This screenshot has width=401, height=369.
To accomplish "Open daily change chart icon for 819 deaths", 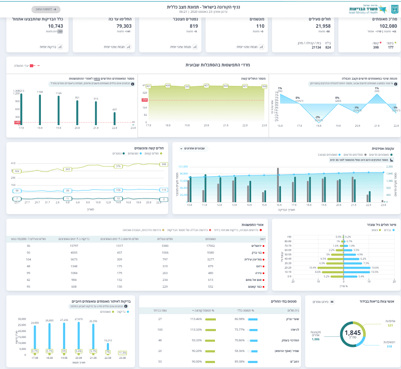I will [195, 47].
